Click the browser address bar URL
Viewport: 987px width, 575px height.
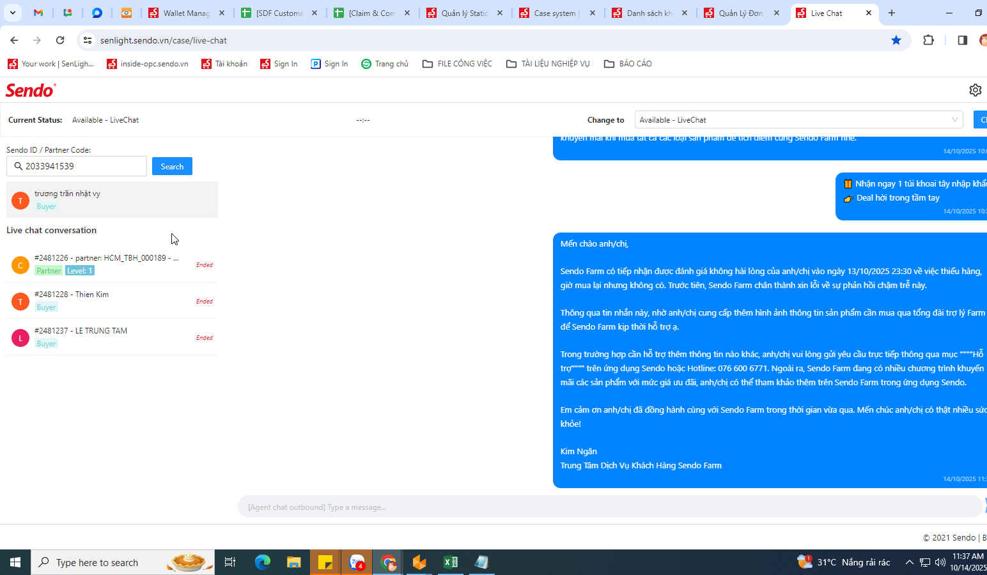tap(164, 40)
